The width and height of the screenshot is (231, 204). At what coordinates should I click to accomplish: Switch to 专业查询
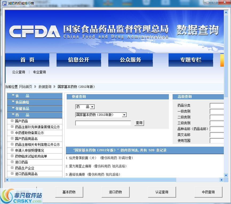point(39,72)
